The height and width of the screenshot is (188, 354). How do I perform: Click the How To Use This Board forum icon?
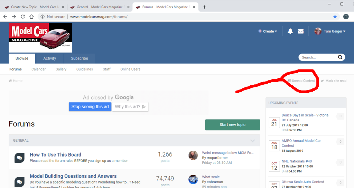19,158
